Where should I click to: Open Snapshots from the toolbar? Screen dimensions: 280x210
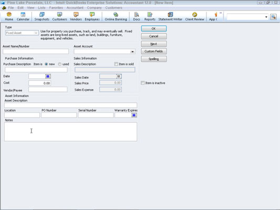42,17
